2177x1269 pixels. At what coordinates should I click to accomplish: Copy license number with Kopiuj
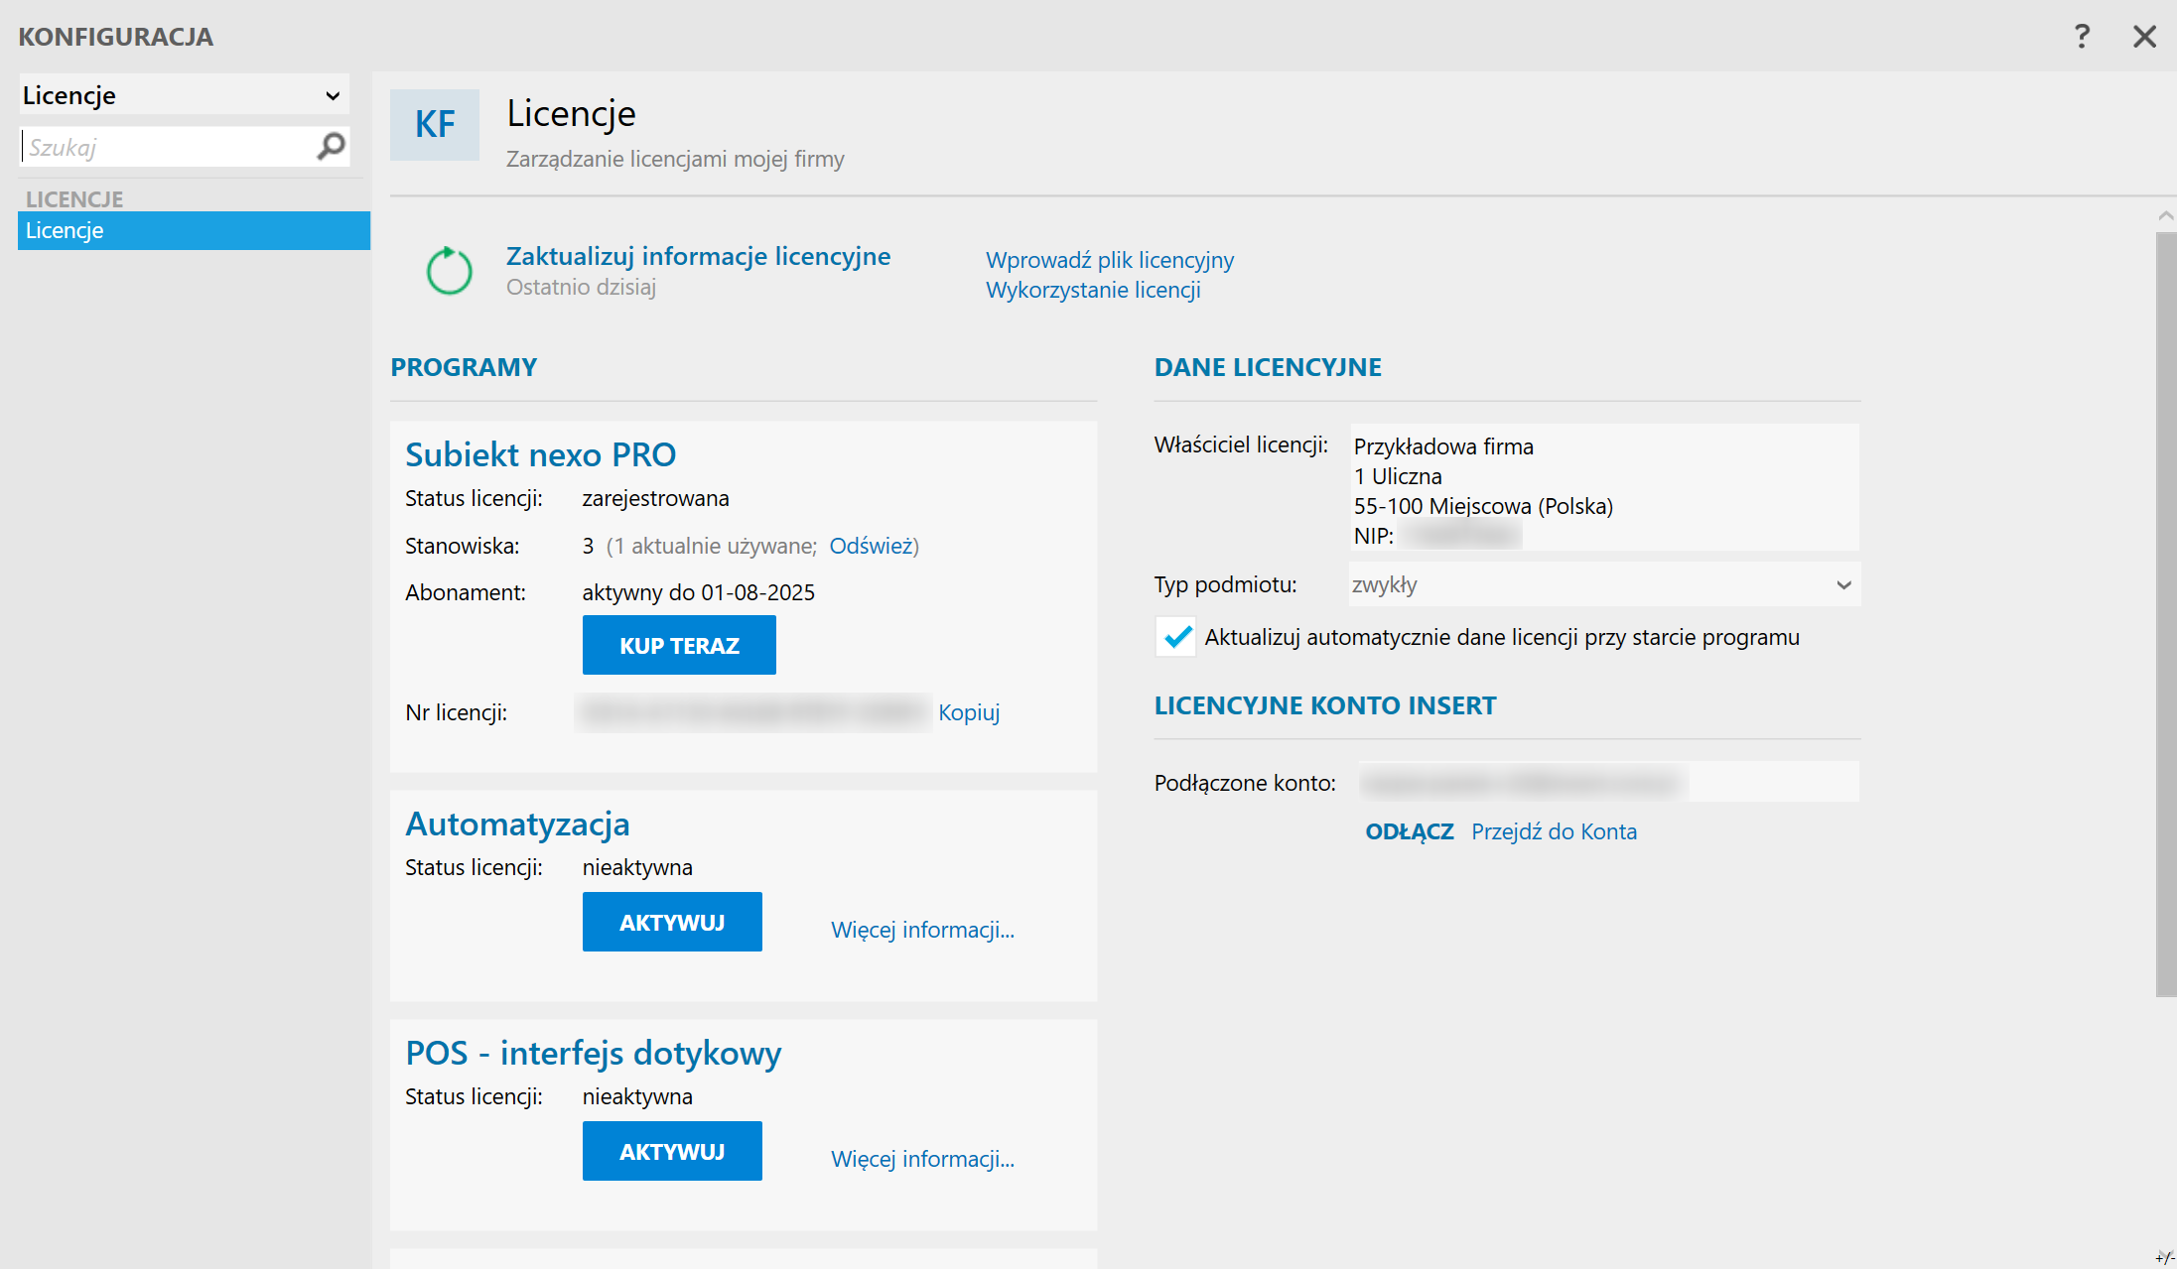968,712
